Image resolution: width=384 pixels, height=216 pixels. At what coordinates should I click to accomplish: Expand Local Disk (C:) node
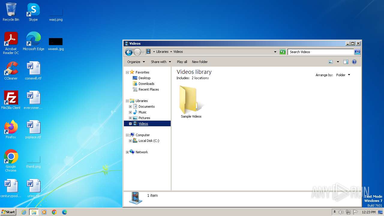tap(130, 141)
